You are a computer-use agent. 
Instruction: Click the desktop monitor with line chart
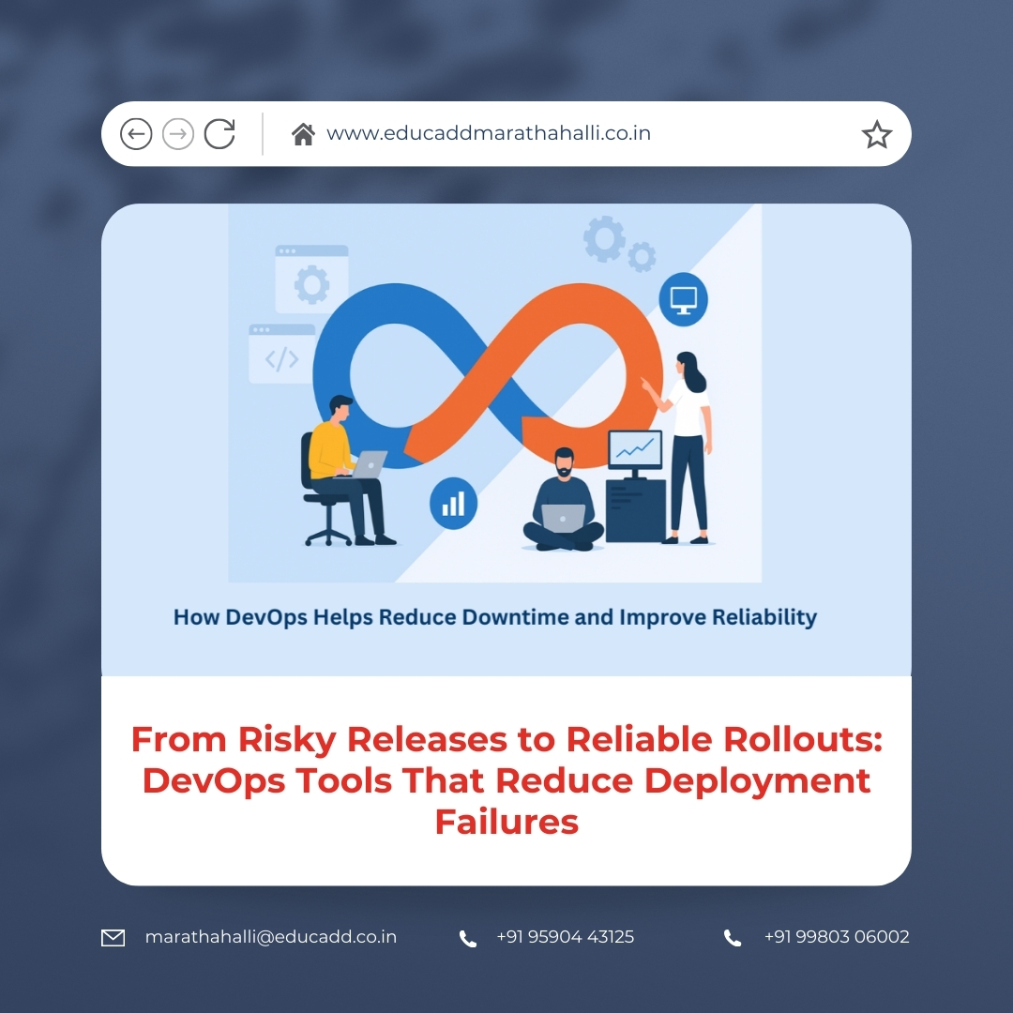pyautogui.click(x=635, y=454)
